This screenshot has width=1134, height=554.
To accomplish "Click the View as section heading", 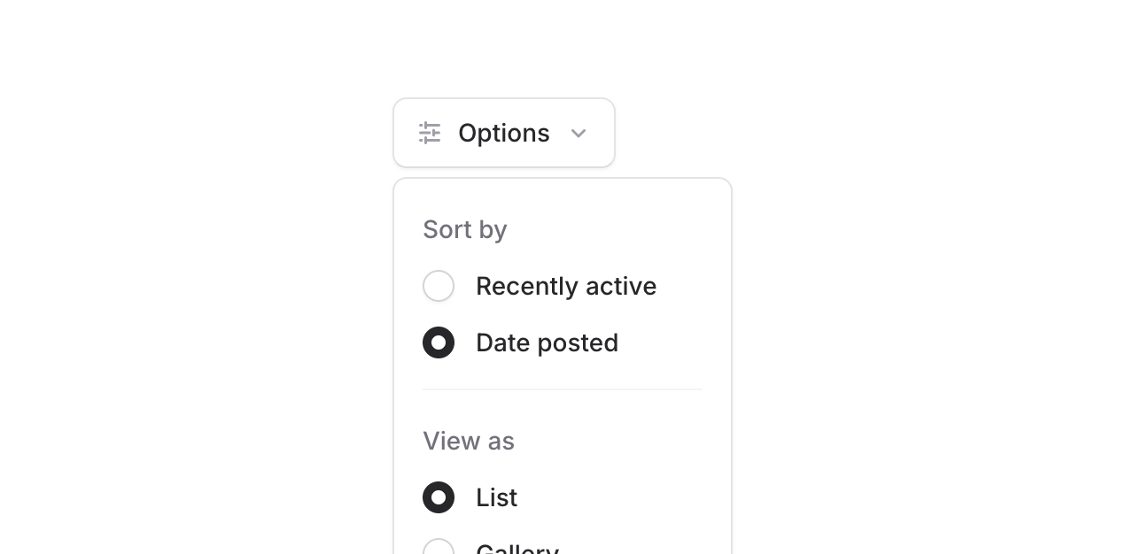I will click(468, 441).
